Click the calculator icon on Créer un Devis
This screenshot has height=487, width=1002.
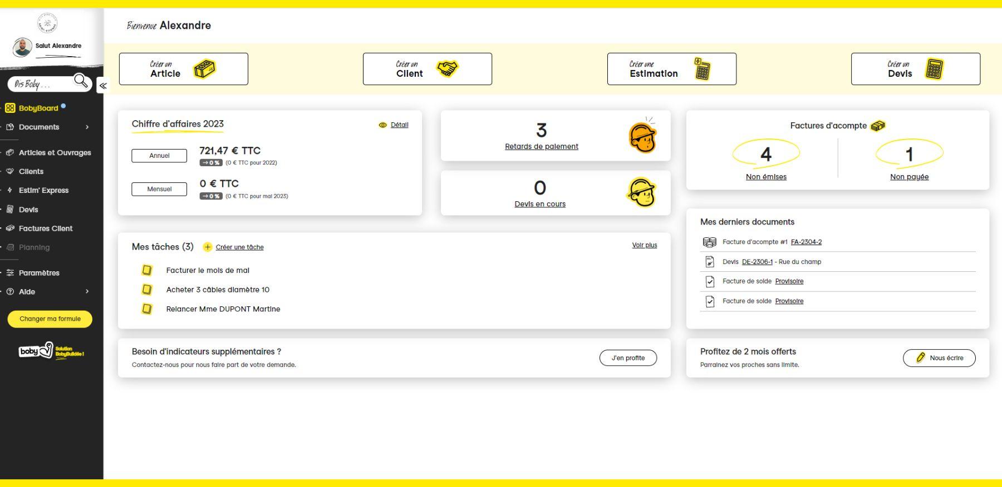tap(934, 69)
